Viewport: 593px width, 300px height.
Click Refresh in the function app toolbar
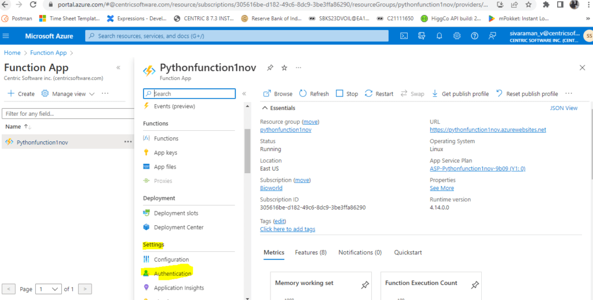314,93
